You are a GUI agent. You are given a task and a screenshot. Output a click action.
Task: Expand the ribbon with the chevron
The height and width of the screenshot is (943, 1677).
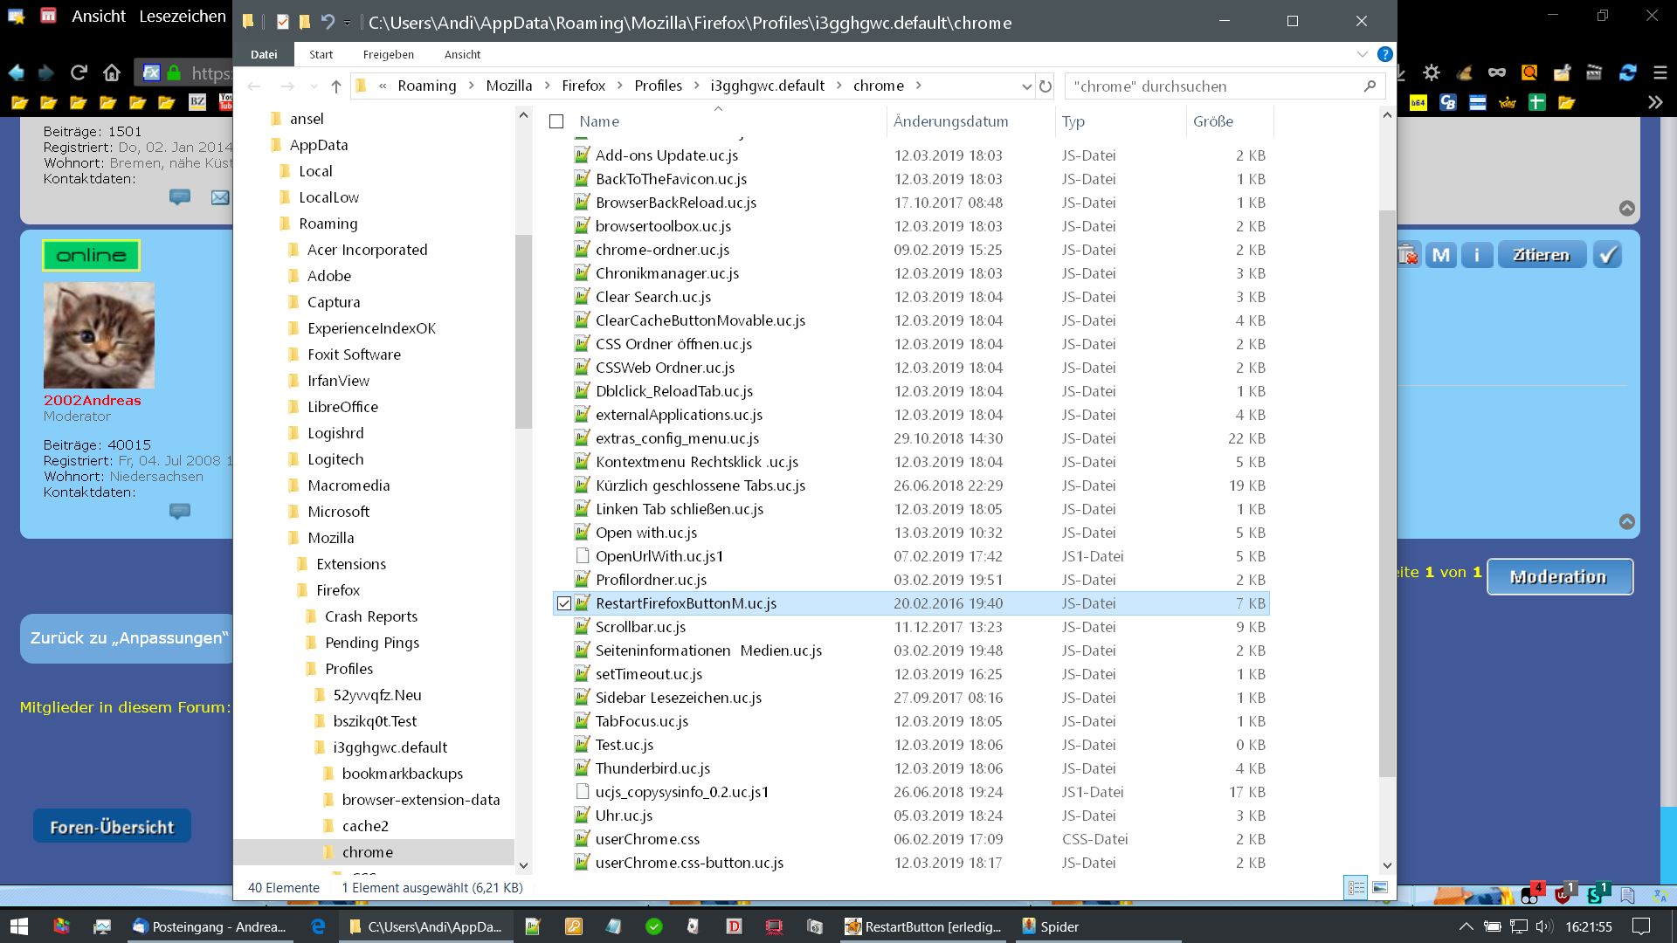point(1362,54)
